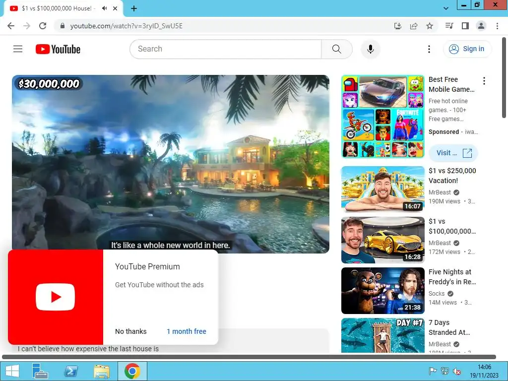508x381 pixels.
Task: Click MrBeast channel under Vacation video
Action: pos(440,192)
